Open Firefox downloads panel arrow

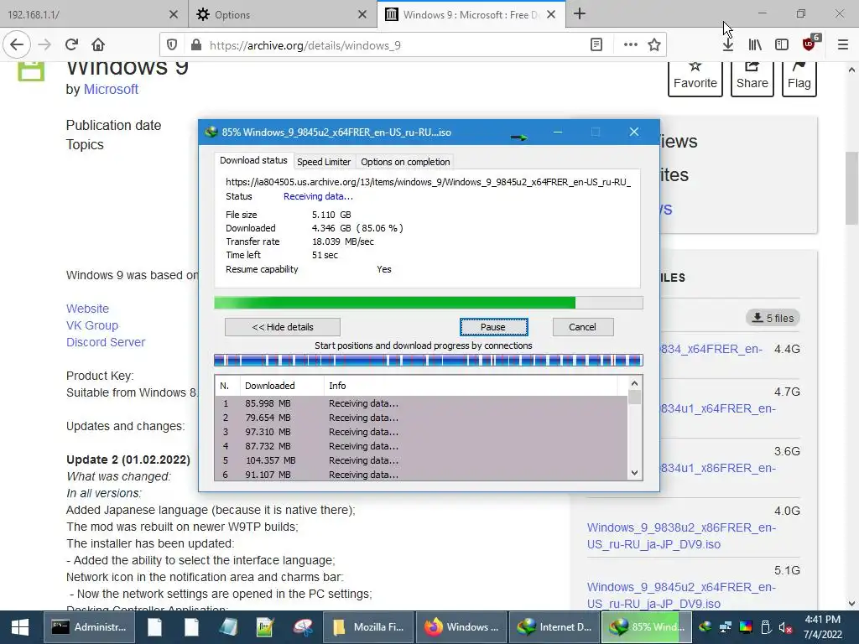click(x=728, y=45)
